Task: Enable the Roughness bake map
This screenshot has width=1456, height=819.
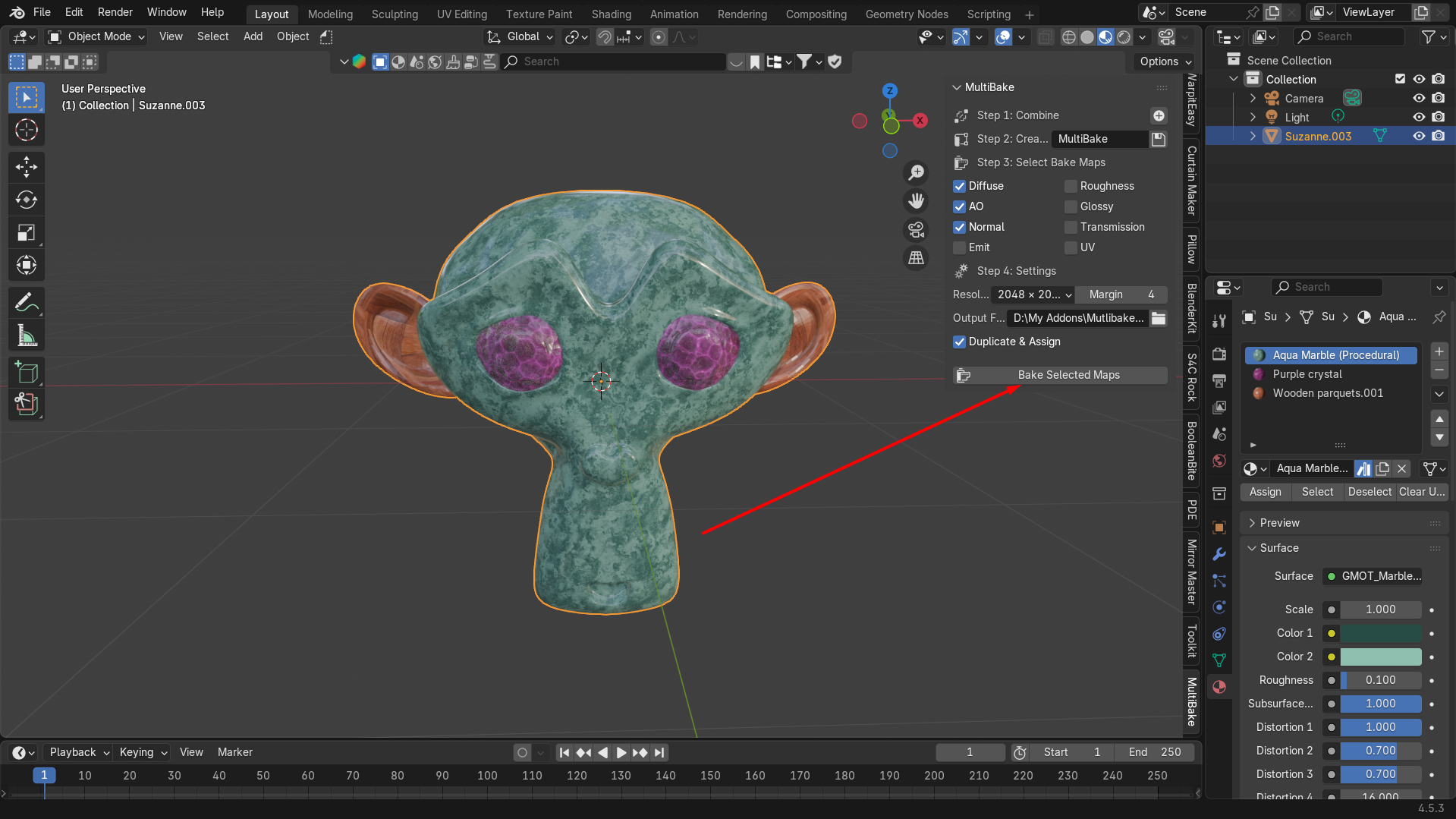Action: (1071, 186)
